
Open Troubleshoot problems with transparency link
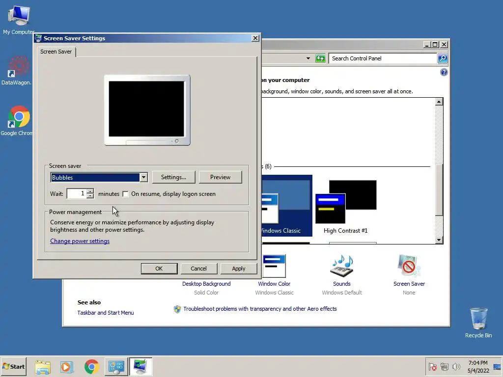[x=260, y=309]
